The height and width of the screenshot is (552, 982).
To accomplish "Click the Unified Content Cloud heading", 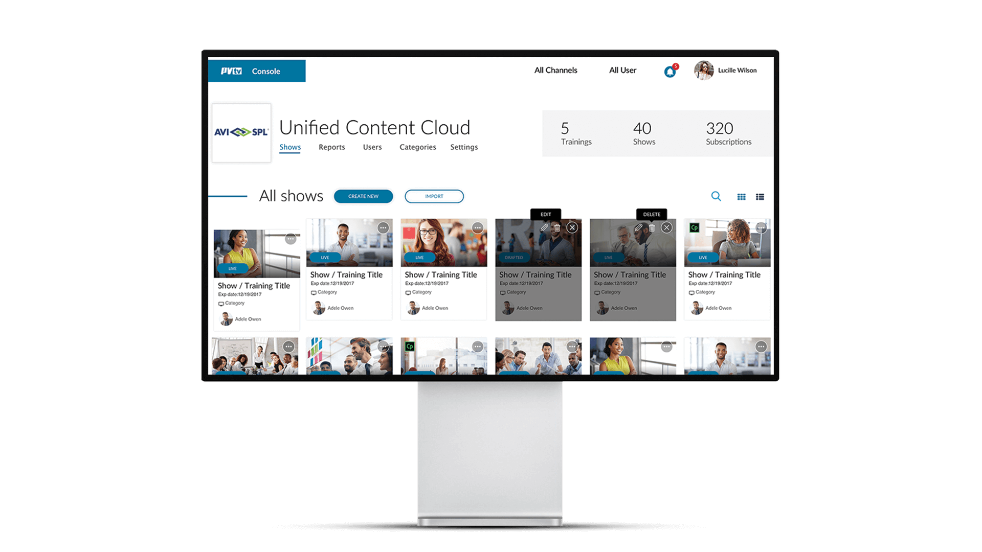I will click(375, 128).
